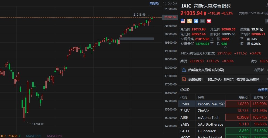Screen dimensions: 268x138
Task: Click the Nasdaq exchange building icon
Action: click(184, 70)
